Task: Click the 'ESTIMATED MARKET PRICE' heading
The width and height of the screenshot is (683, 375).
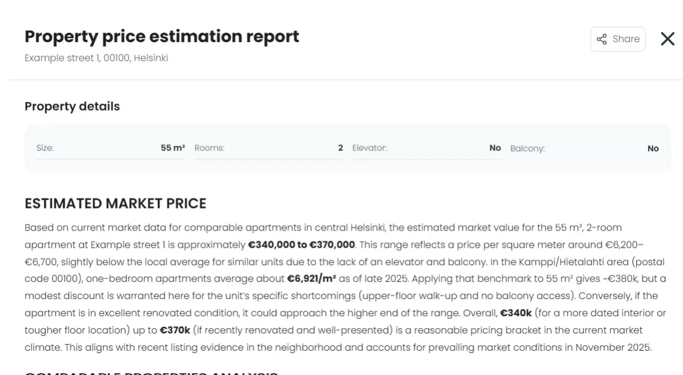Action: (x=115, y=204)
